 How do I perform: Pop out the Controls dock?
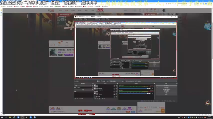(177, 84)
